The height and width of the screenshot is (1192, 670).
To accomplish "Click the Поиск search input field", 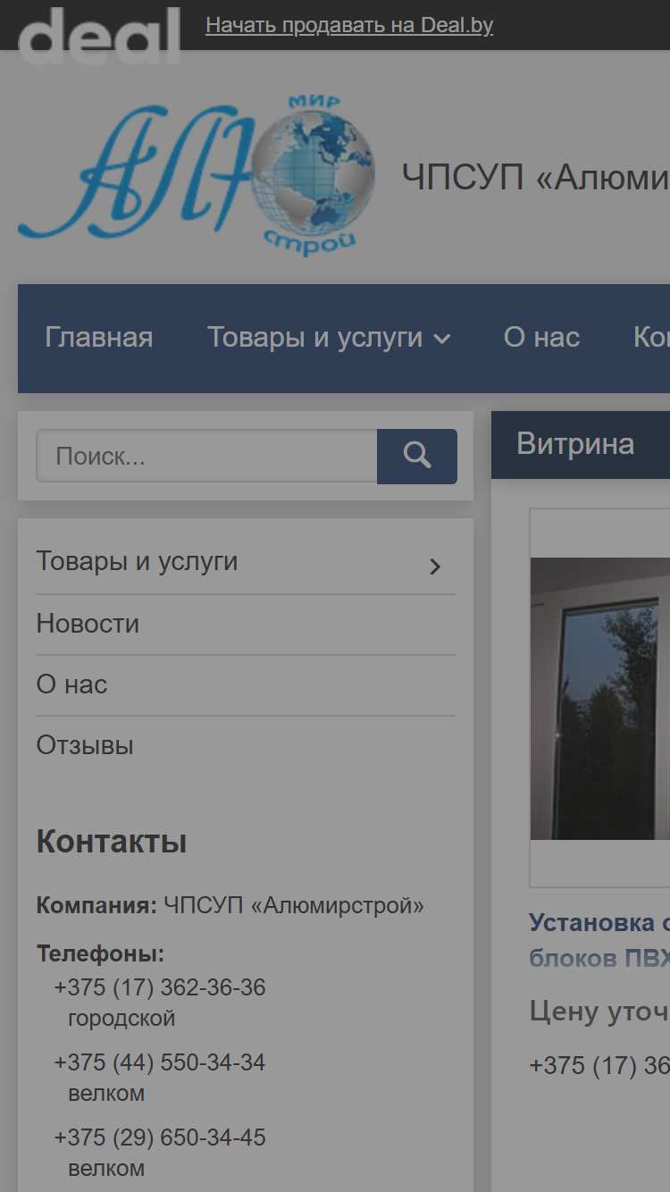I will pyautogui.click(x=206, y=457).
